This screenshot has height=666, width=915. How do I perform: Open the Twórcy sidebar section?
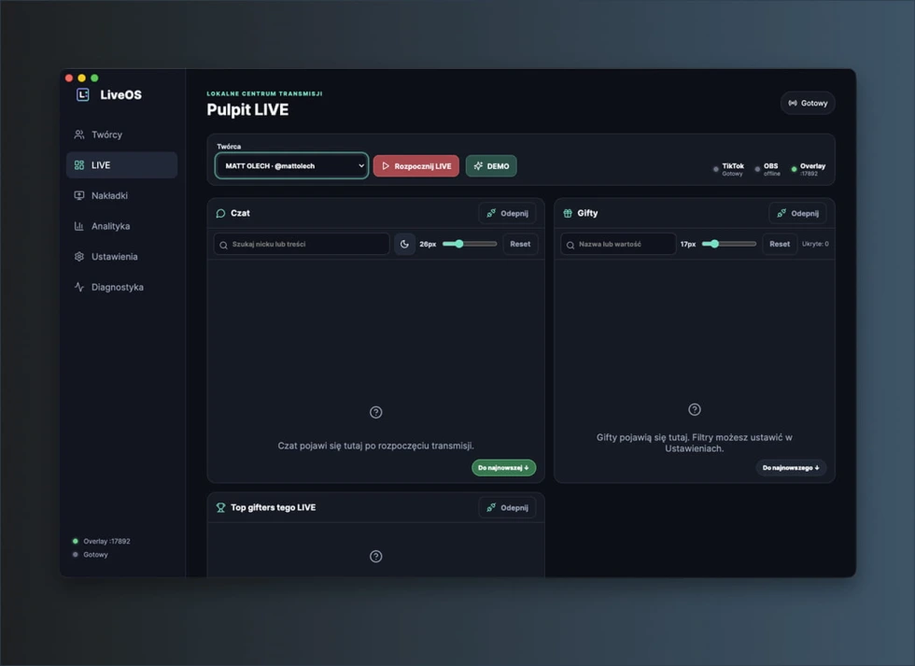(122, 135)
